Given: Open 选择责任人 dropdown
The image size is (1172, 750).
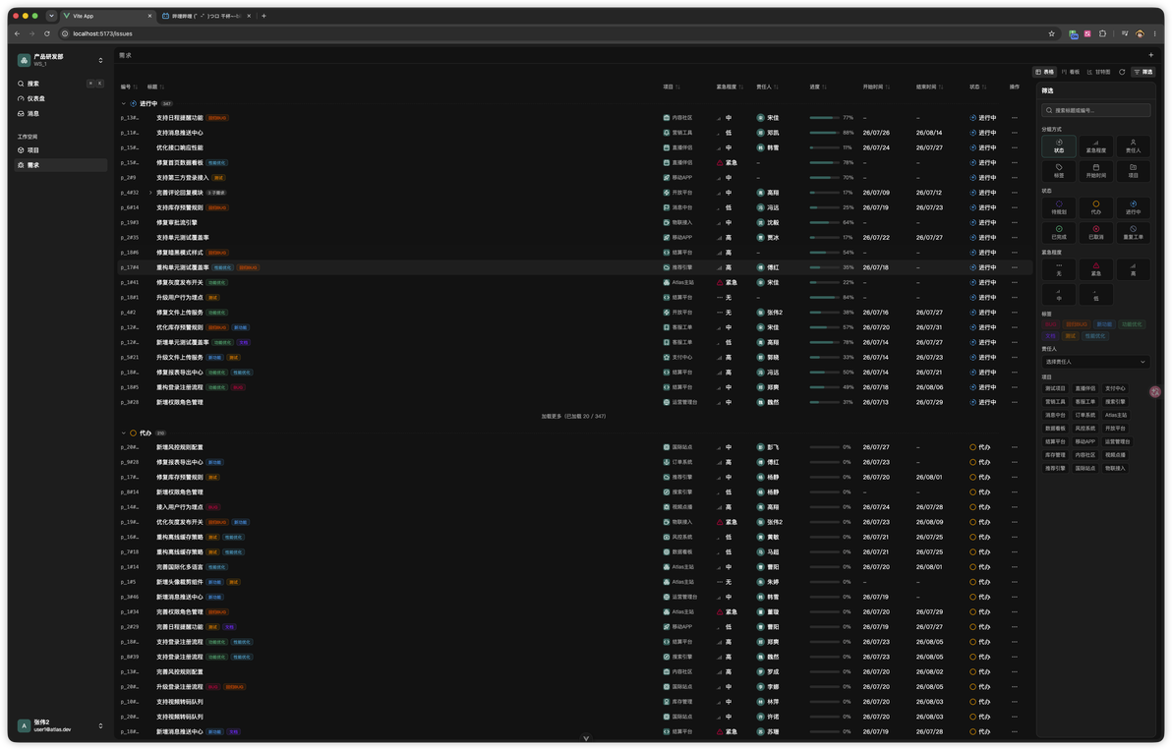Looking at the screenshot, I should pos(1095,362).
